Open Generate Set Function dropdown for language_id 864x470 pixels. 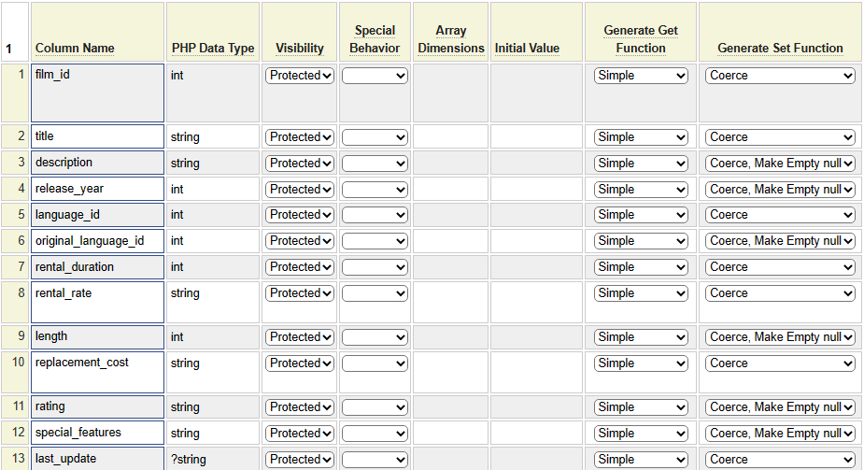780,215
